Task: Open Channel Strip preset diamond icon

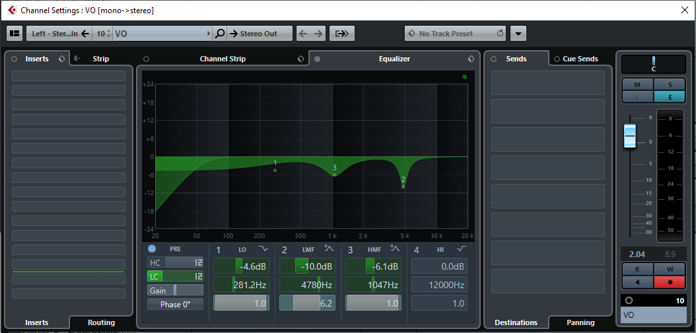Action: (300, 59)
